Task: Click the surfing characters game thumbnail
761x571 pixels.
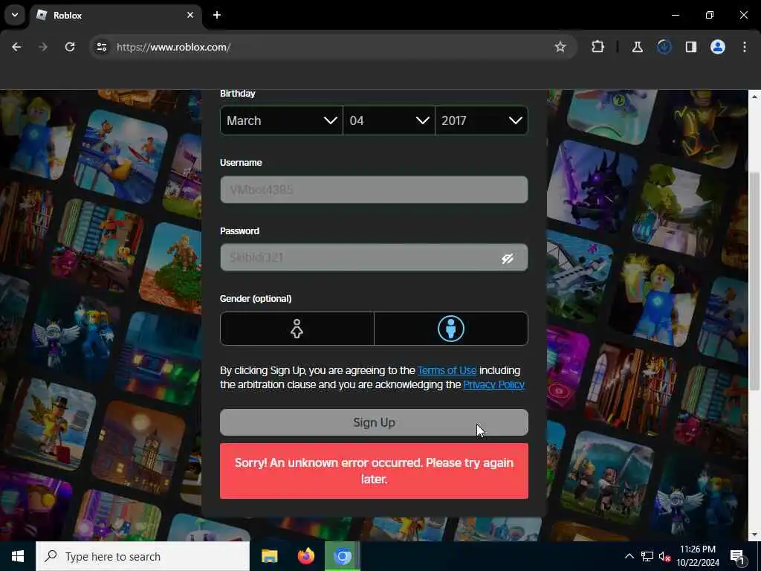Action: 123,156
